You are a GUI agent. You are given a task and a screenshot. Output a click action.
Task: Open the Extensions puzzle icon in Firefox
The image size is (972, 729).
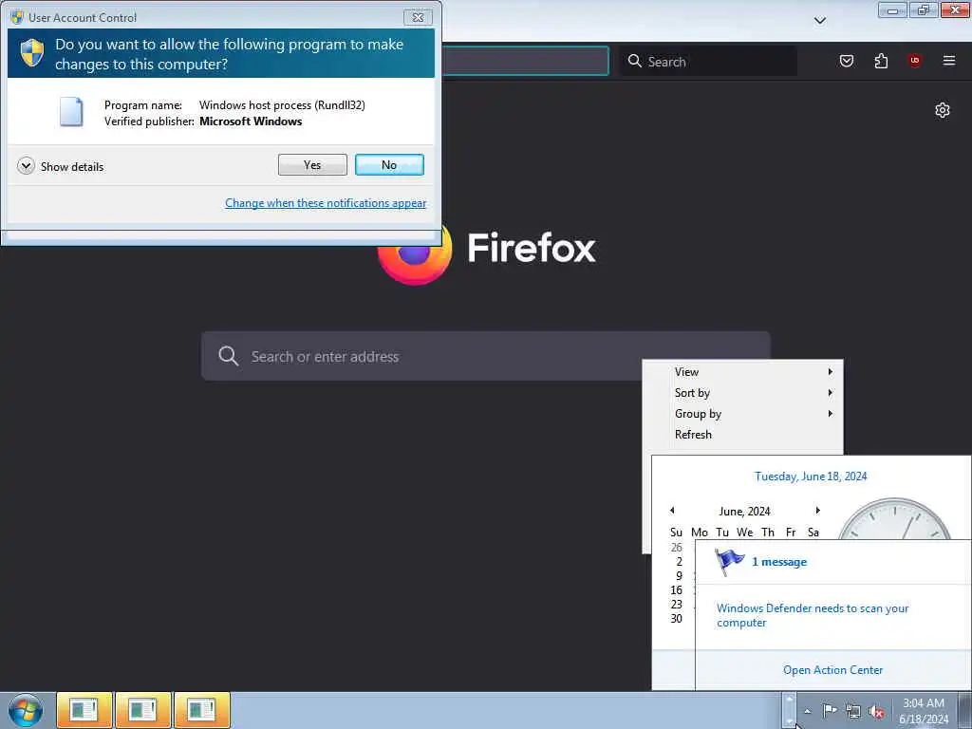(881, 61)
